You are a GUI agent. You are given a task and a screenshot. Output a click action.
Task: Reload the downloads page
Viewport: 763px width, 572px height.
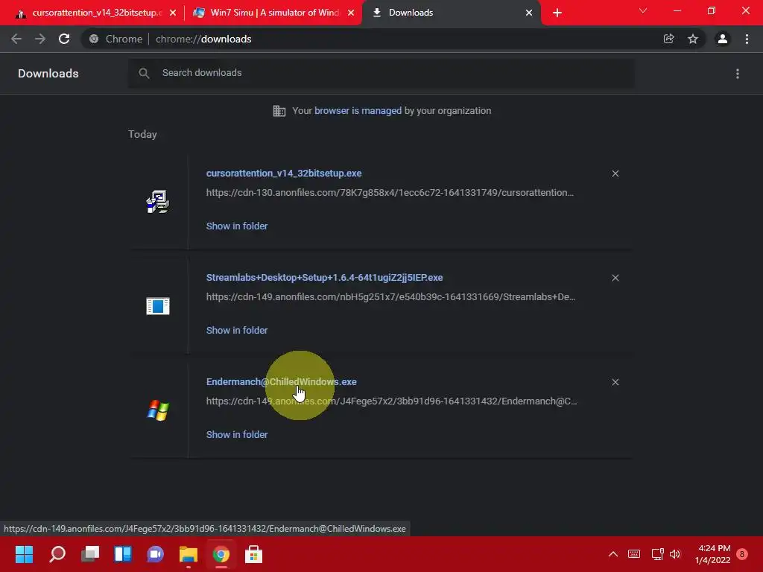(64, 39)
